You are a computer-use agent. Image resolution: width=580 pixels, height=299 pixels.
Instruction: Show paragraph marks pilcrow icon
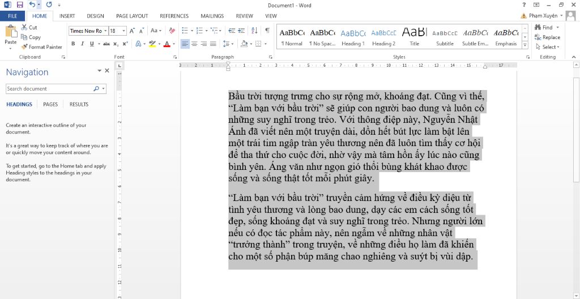click(267, 31)
